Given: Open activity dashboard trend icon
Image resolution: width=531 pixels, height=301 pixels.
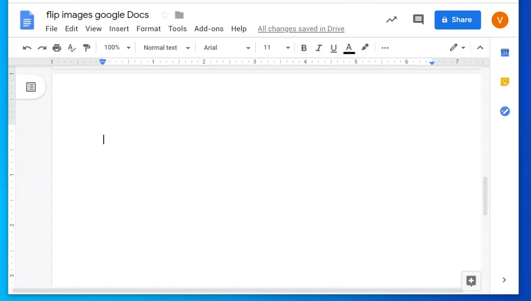Looking at the screenshot, I should pyautogui.click(x=391, y=20).
